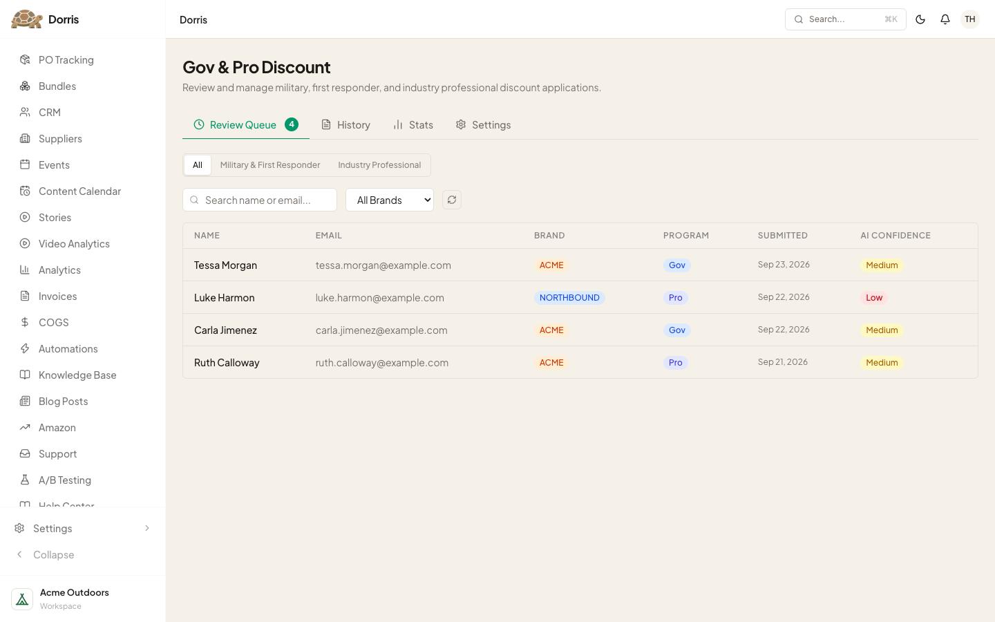Viewport: 995px width, 622px height.
Task: Open notifications bell icon
Action: tap(945, 19)
